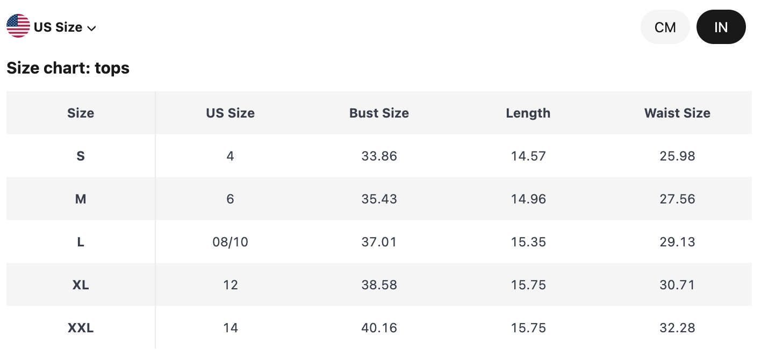The height and width of the screenshot is (350, 761).
Task: Click length value 14.96
Action: pyautogui.click(x=528, y=199)
